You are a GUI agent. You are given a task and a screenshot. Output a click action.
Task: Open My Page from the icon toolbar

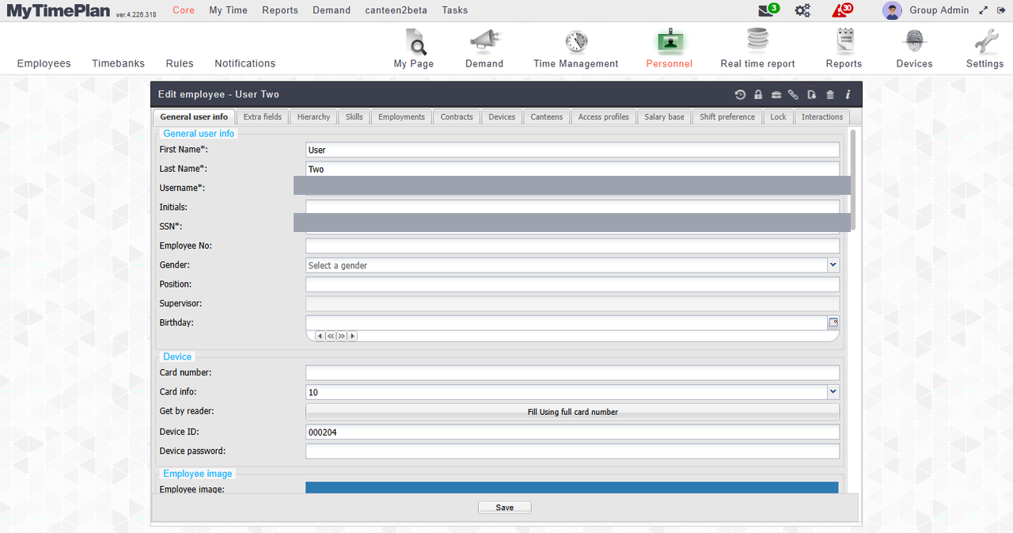click(415, 41)
